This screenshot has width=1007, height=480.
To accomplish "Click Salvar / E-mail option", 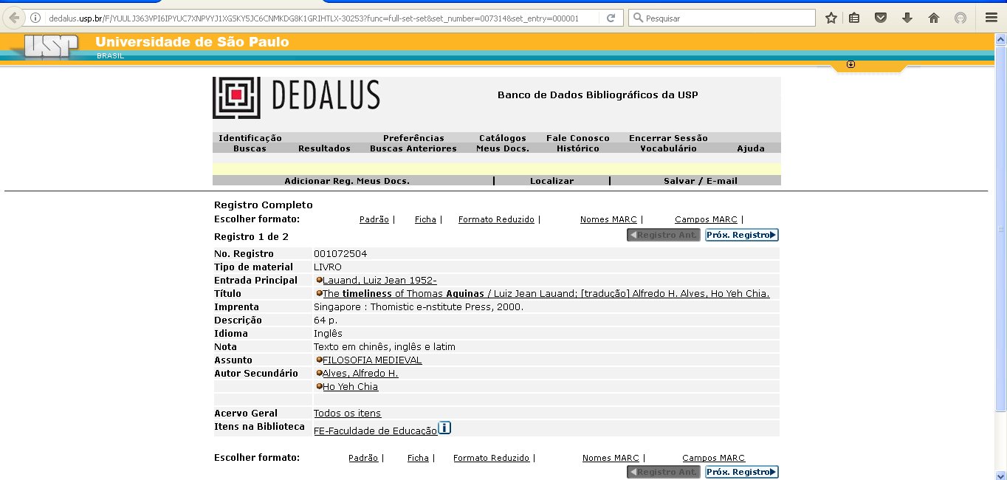I will [701, 181].
